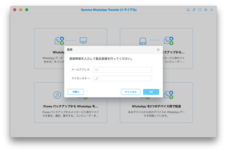227x152 pixels.
Task: Click the iTunes バックアップからメッセージ description text
Action: [70, 114]
